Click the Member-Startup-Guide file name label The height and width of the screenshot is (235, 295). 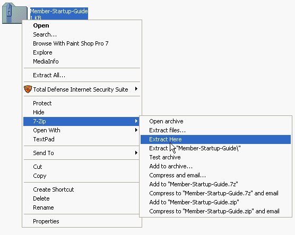(59, 11)
